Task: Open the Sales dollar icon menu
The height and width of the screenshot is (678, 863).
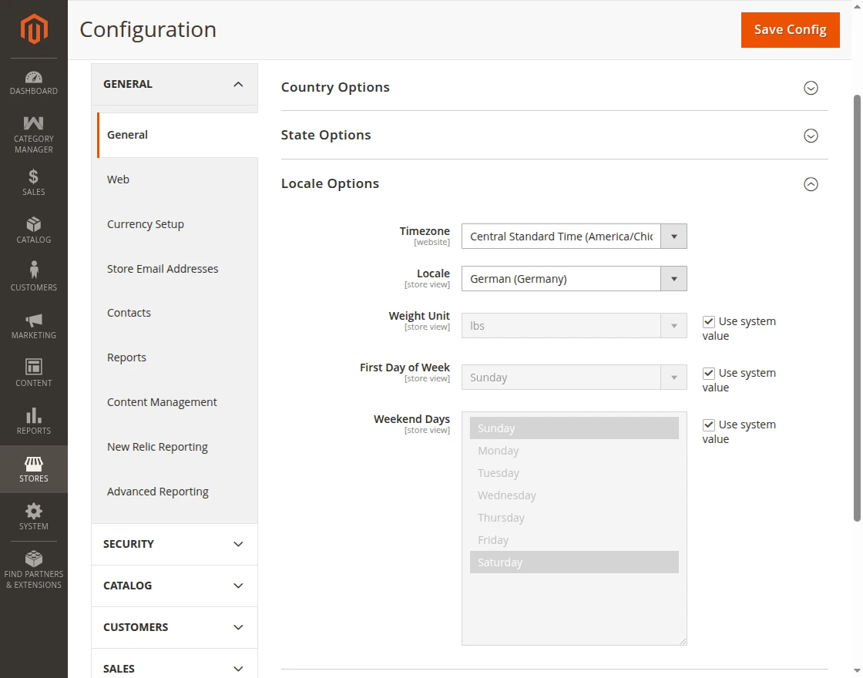Action: point(34,183)
